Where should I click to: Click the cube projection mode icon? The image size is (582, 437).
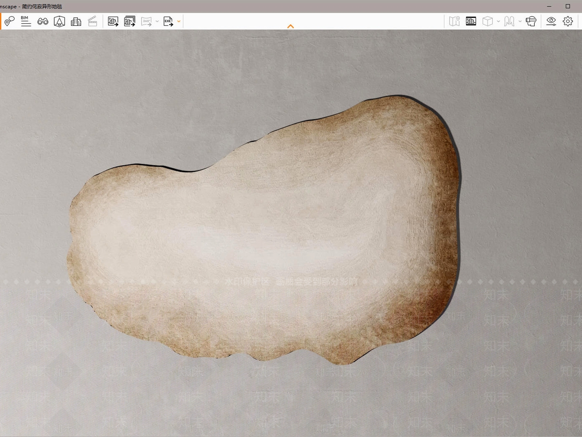click(487, 21)
